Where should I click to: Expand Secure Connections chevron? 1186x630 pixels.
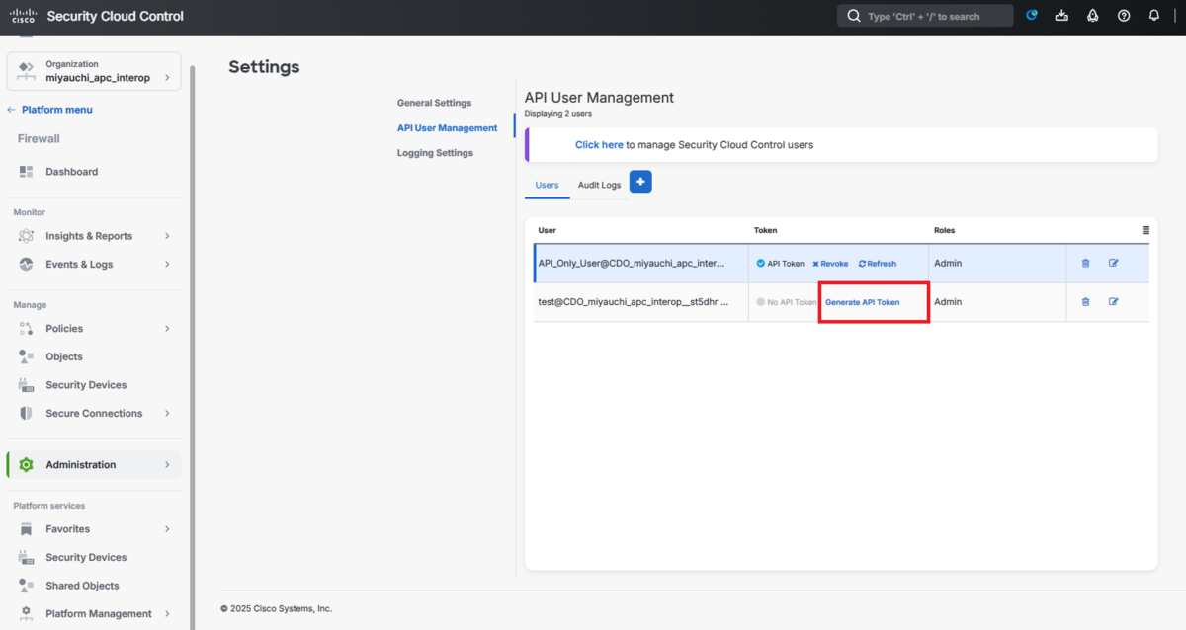click(167, 413)
